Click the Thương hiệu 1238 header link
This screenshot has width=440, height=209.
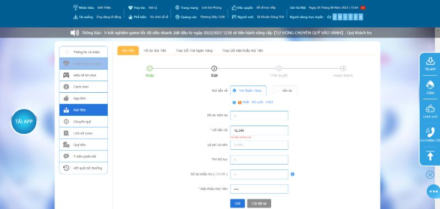pos(212,17)
